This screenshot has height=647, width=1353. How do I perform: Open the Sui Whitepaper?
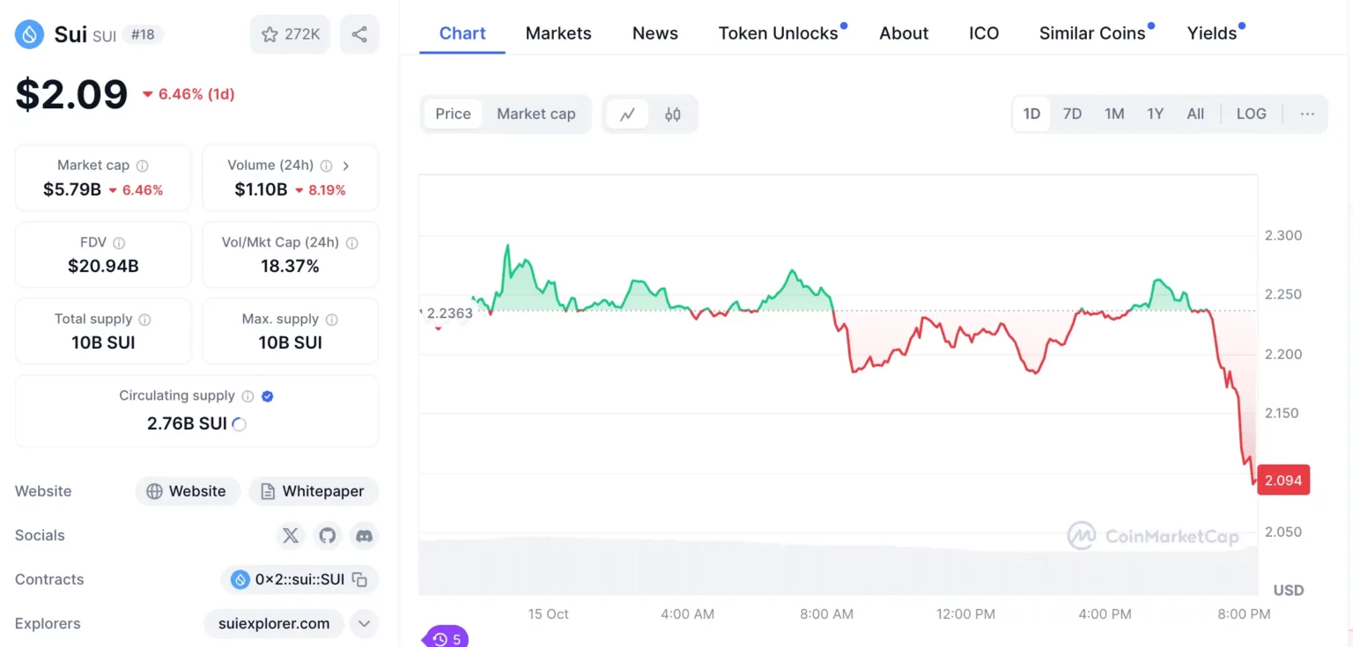[314, 490]
